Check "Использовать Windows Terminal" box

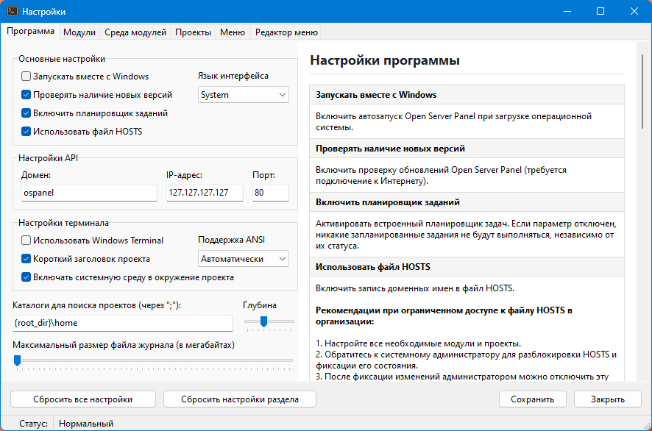point(26,241)
